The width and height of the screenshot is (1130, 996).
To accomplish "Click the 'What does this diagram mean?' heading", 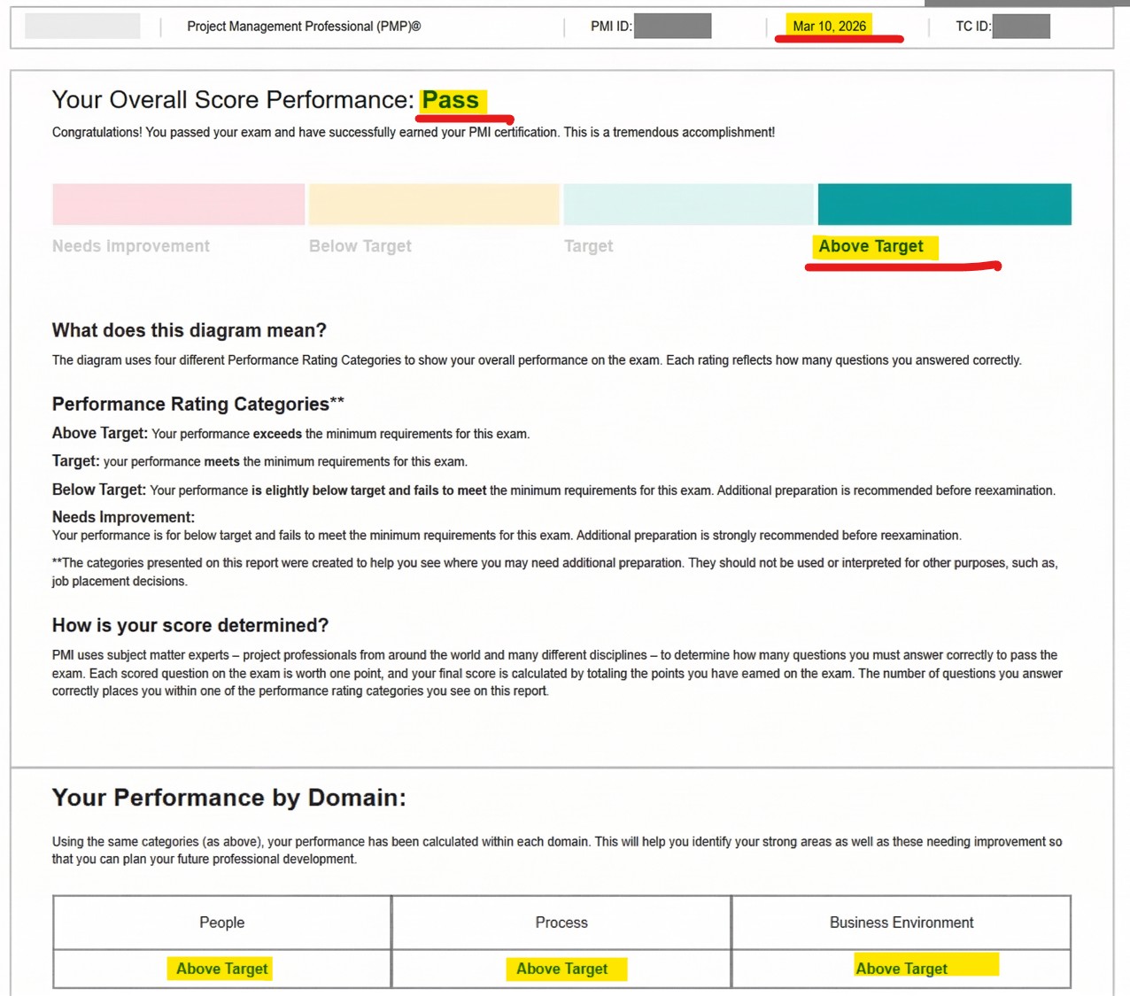I will tap(190, 330).
